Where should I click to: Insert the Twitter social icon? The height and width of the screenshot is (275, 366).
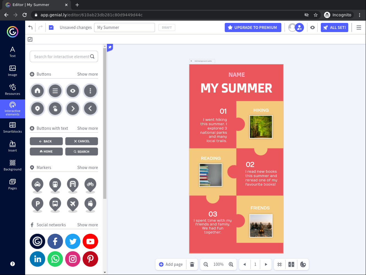[x=73, y=241]
